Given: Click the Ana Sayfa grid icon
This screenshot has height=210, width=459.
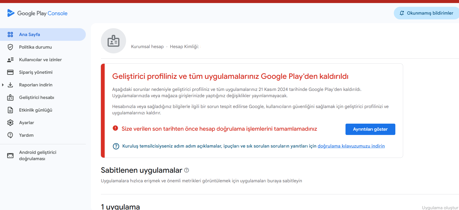Looking at the screenshot, I should [10, 34].
